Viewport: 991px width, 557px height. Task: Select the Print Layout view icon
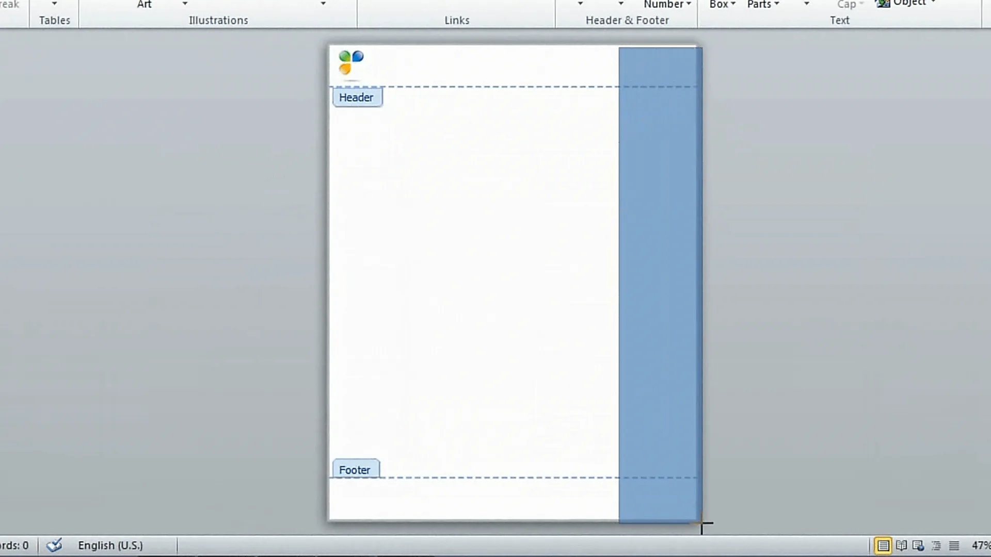tap(883, 545)
